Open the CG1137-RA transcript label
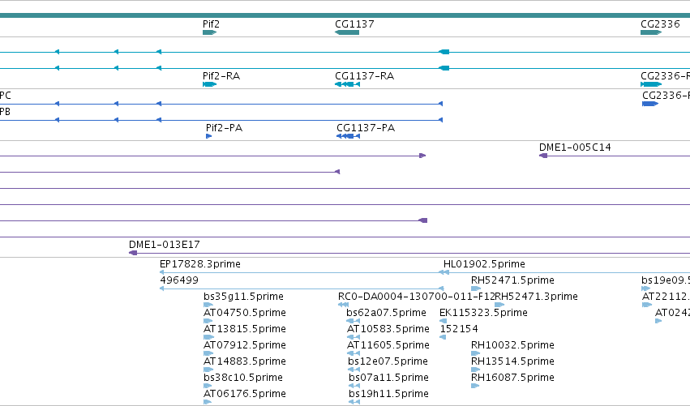Screen dimensions: 690x406 pyautogui.click(x=364, y=76)
